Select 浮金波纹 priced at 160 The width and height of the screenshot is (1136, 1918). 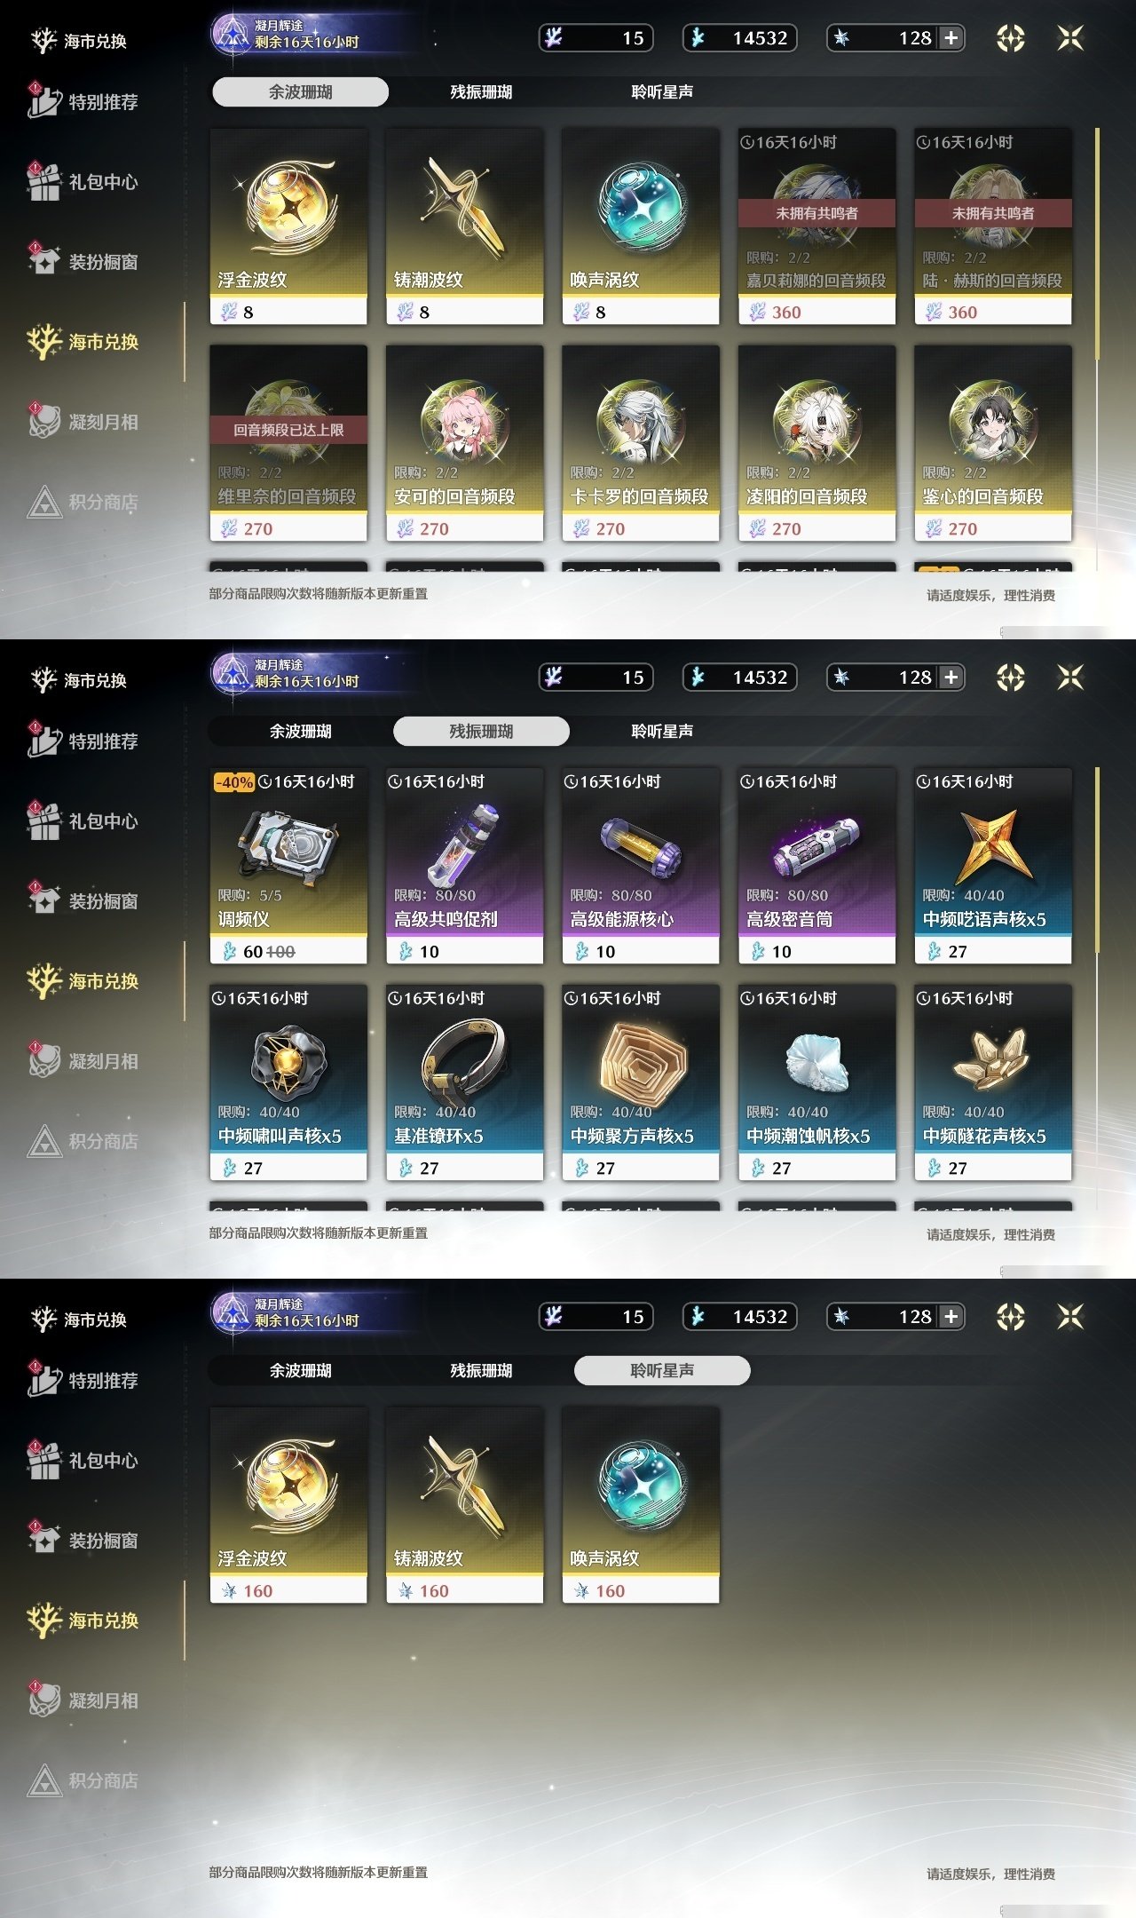click(x=288, y=1505)
